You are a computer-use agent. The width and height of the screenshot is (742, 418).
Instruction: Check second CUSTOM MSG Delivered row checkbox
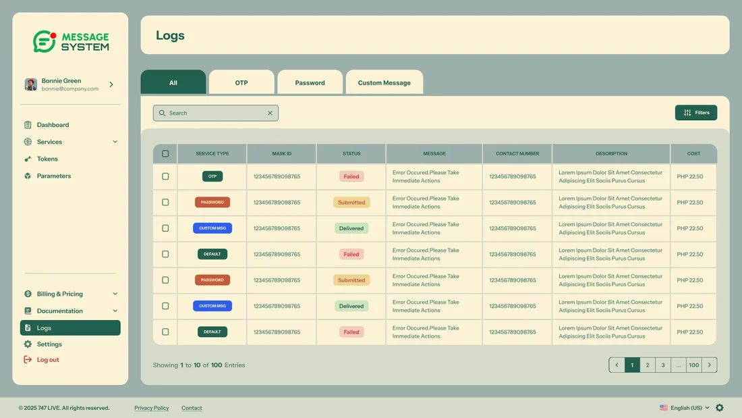(165, 306)
